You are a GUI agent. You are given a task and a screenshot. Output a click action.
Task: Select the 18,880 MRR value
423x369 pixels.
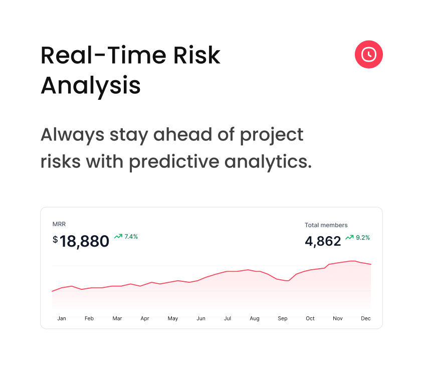click(x=84, y=241)
